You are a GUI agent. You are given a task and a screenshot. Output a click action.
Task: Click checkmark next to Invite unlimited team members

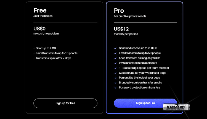coord(115,63)
